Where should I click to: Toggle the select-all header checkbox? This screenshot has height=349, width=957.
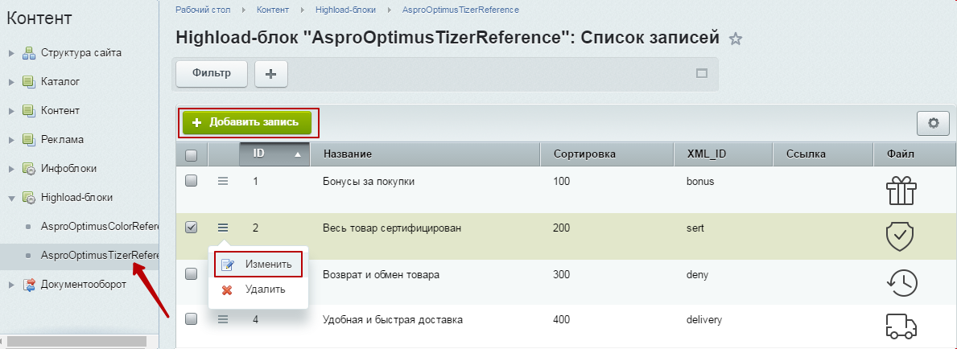coord(191,155)
